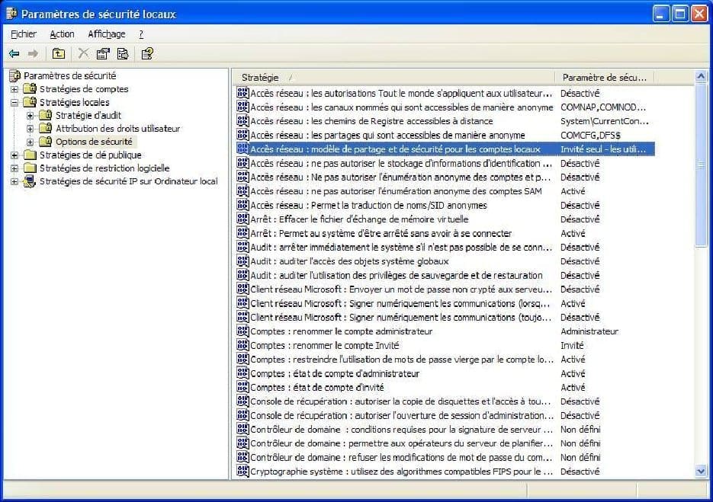The width and height of the screenshot is (713, 502).
Task: Open the Properties toolbar icon
Action: (102, 53)
